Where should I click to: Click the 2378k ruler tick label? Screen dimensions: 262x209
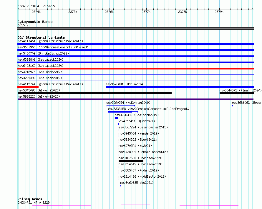pos(183,12)
